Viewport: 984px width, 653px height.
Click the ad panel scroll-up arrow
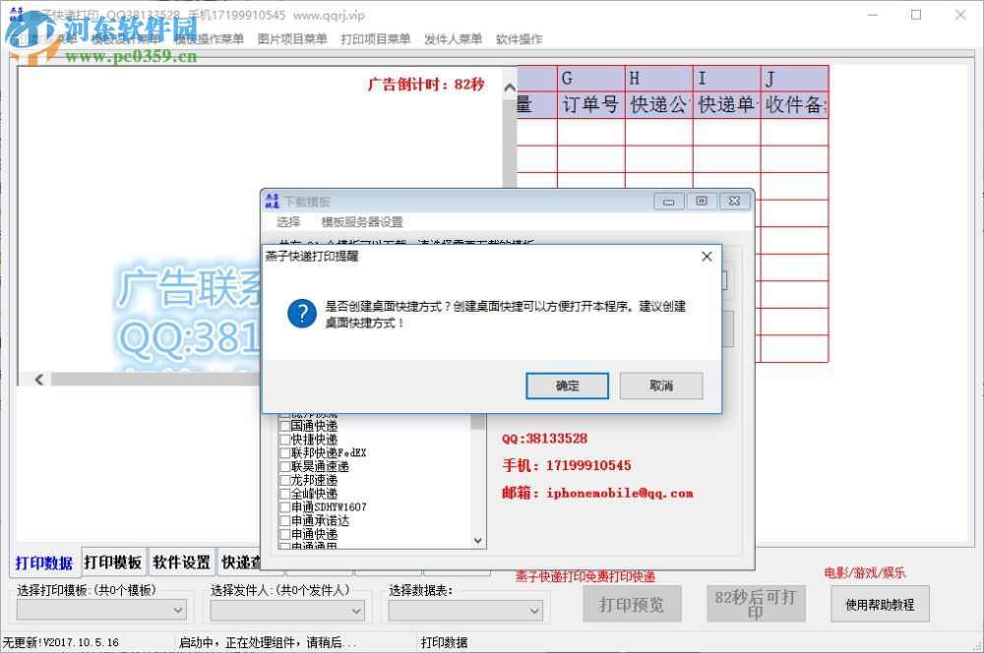coord(510,88)
